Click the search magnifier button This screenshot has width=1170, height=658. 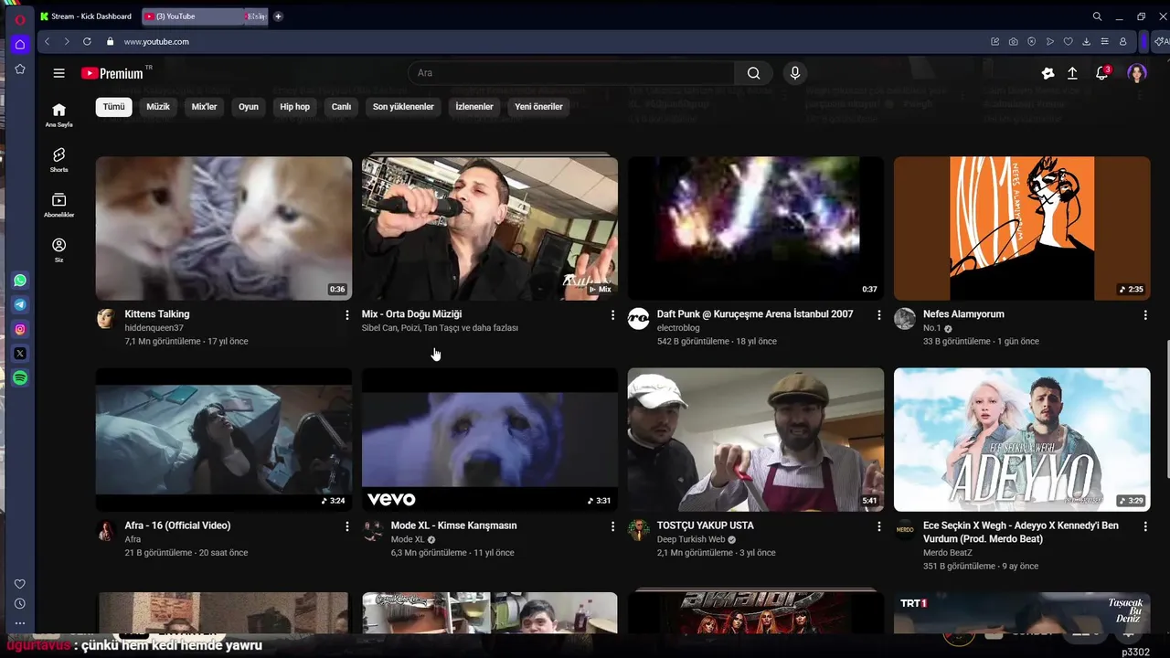[753, 73]
